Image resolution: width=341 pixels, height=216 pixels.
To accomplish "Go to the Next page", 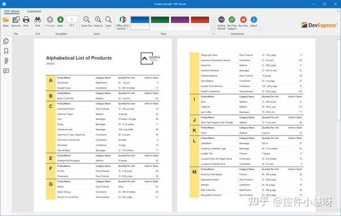I will (x=60, y=22).
